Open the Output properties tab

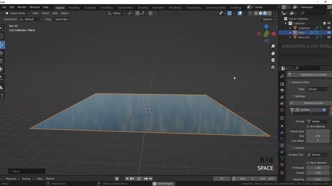pos(282,91)
